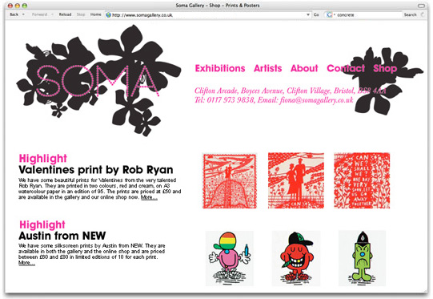Click the globe site icon in address bar
Image resolution: width=433 pixels, height=299 pixels.
pyautogui.click(x=109, y=15)
